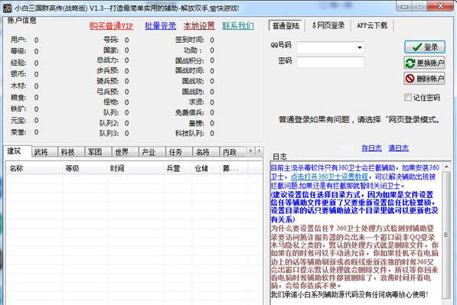457x305 pixels.
Task: Click the 时间 column header
Action: click(x=135, y=168)
